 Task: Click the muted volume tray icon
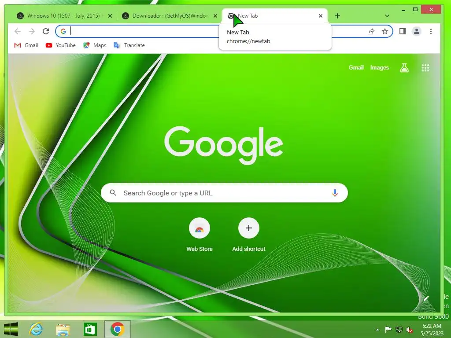pyautogui.click(x=410, y=329)
